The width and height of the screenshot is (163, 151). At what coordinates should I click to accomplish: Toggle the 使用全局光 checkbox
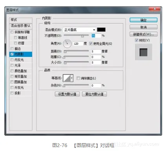tap(91, 44)
